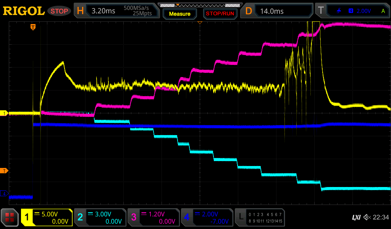Click the trigger level T marker on left edge
391x229 pixels.
[4, 170]
